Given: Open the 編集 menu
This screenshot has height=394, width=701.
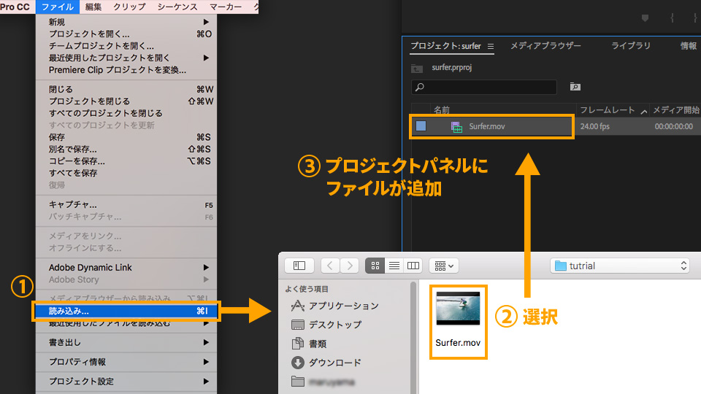Looking at the screenshot, I should pyautogui.click(x=93, y=7).
